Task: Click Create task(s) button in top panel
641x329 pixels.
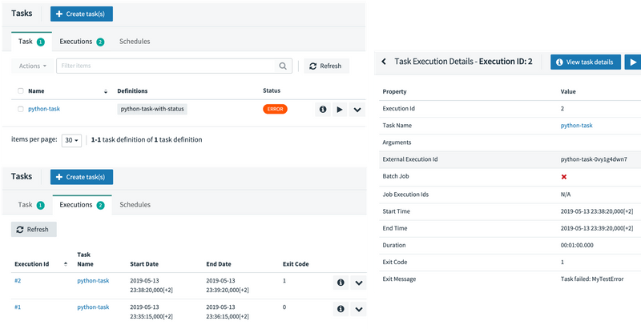Action: (x=82, y=14)
